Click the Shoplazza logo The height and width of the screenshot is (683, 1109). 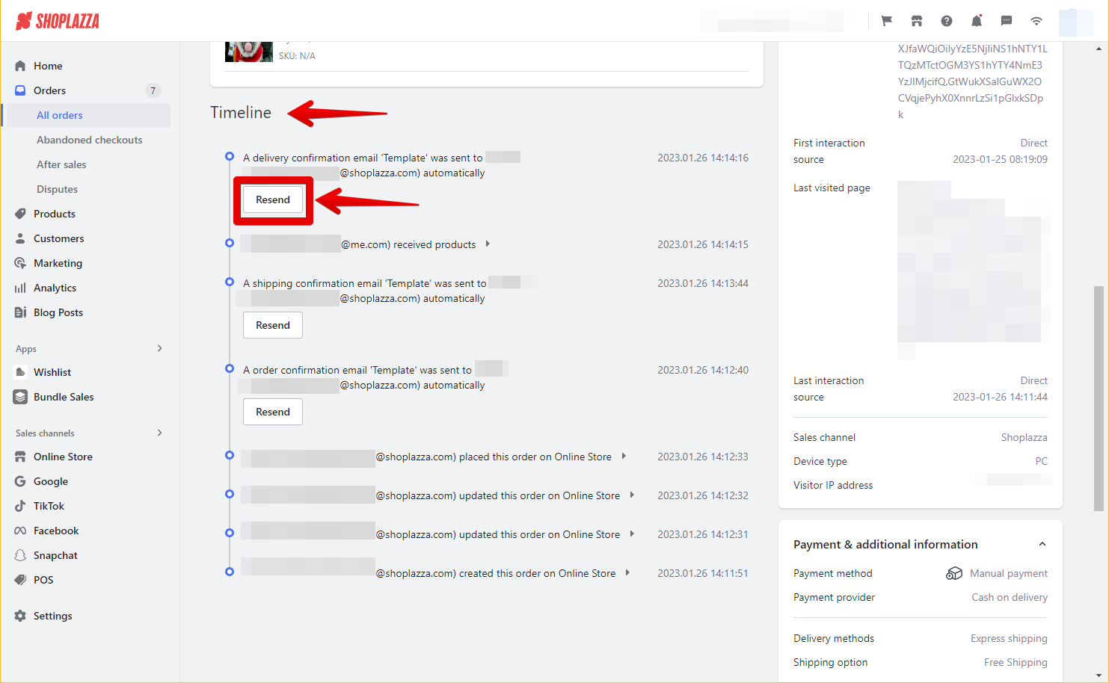58,21
